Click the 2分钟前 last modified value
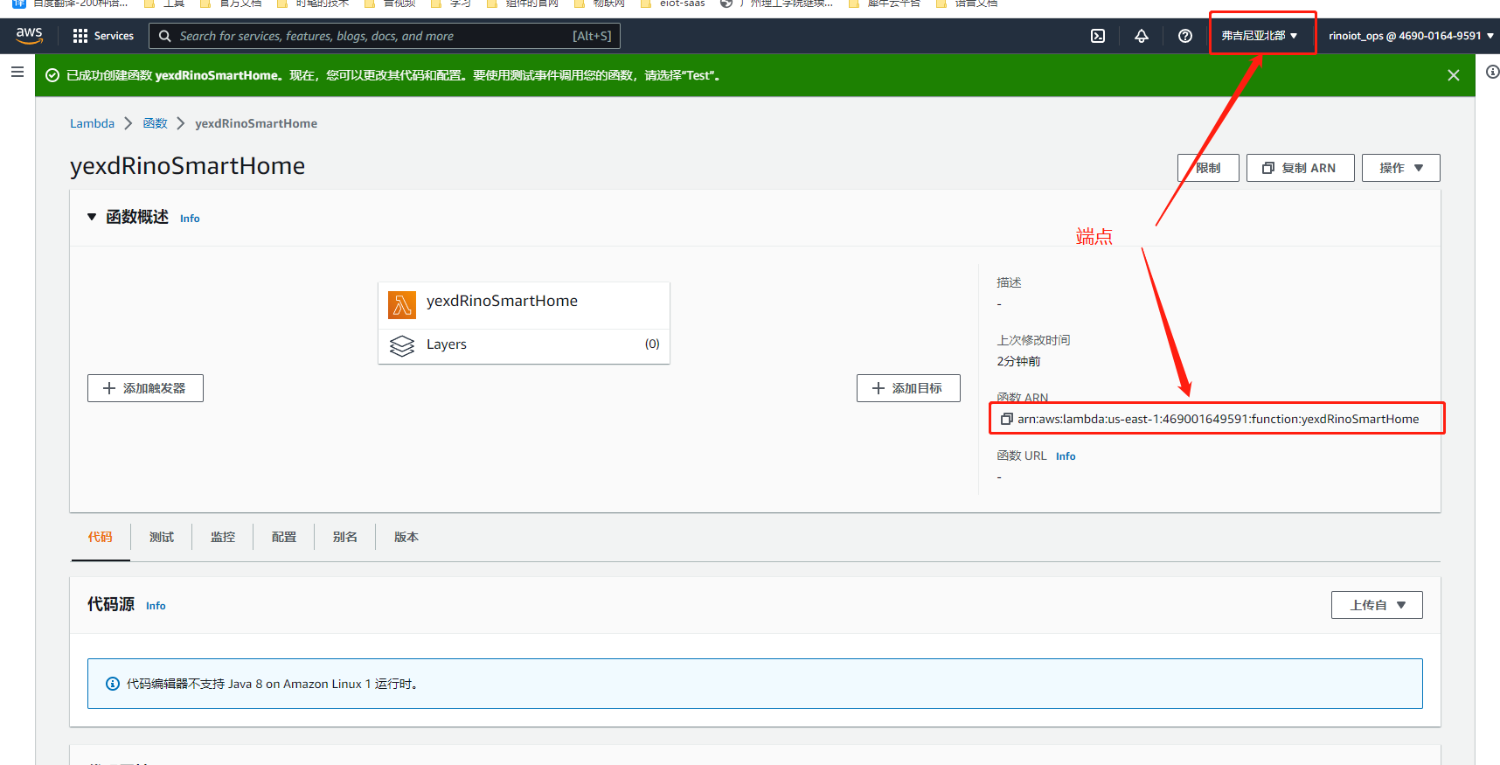Screen dimensions: 1500x765 1018,361
